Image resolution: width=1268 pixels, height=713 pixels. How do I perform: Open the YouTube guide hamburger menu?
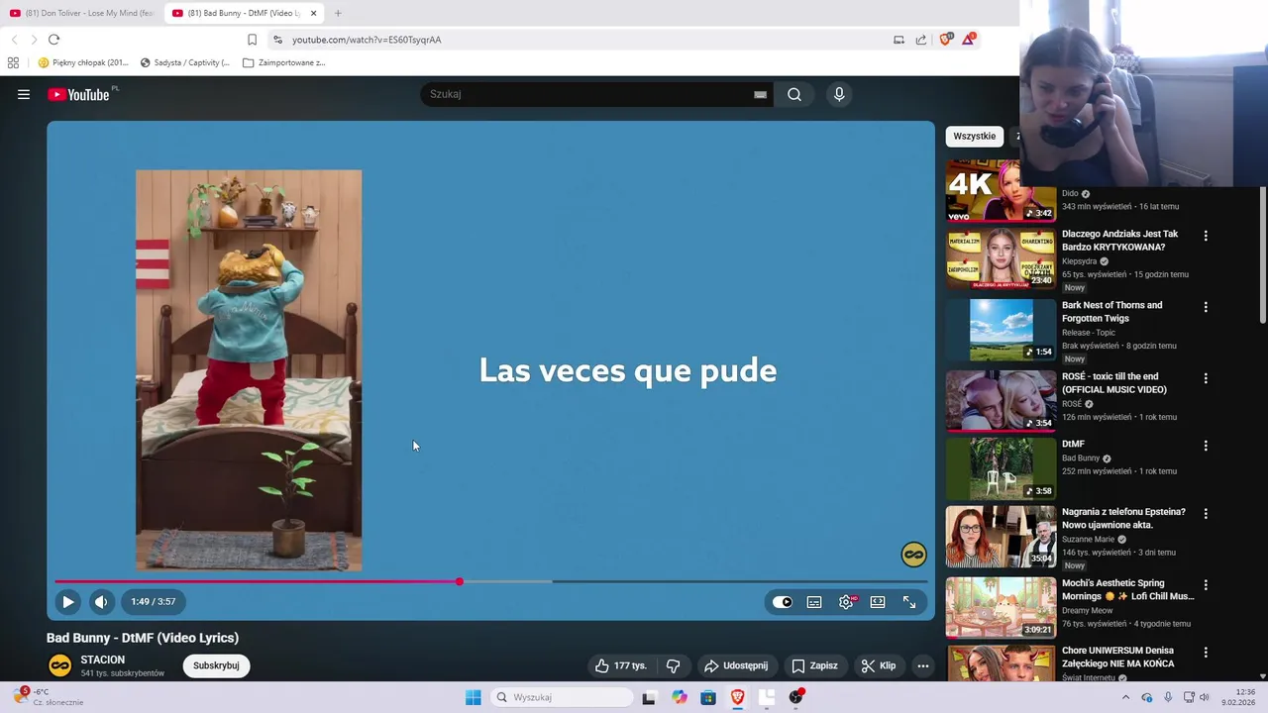24,94
